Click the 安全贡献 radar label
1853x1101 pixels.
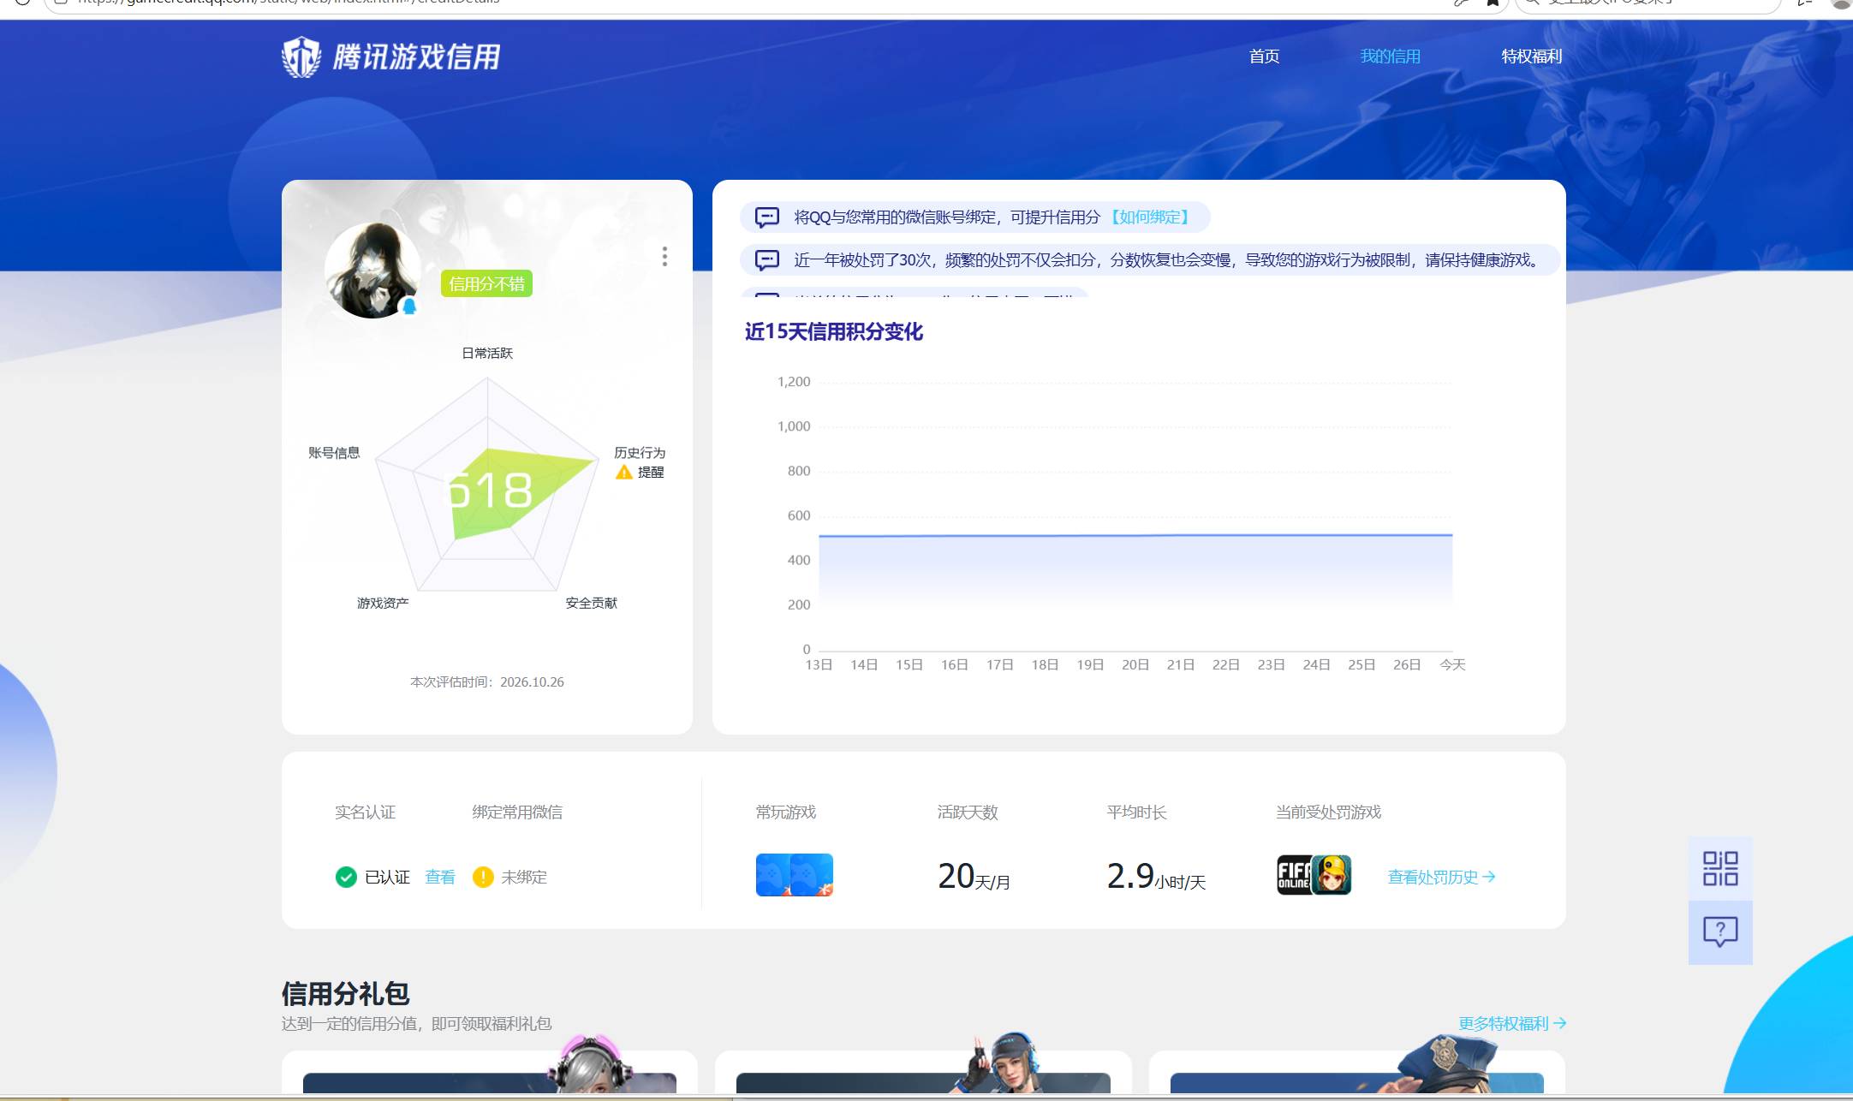[x=591, y=603]
